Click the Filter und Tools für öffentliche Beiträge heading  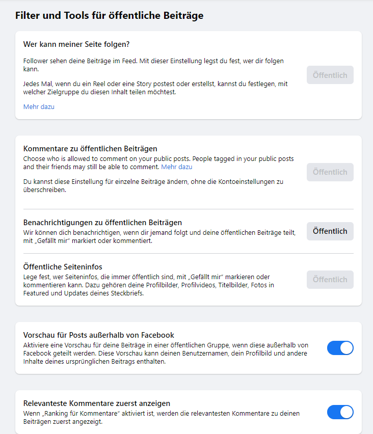click(x=109, y=16)
